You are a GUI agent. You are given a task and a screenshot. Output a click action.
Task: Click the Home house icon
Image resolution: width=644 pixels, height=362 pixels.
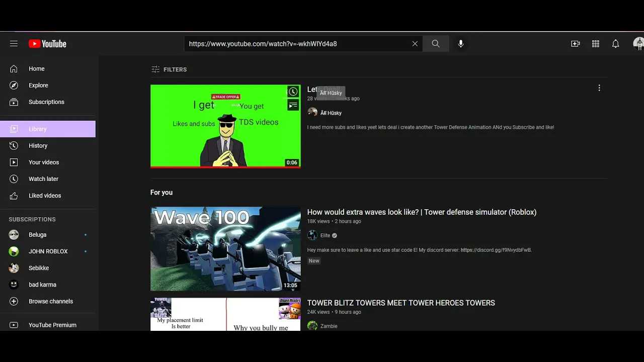tap(14, 69)
